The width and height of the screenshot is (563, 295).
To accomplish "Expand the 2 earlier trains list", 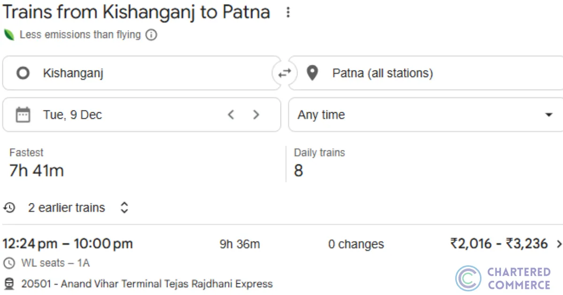I will (124, 208).
